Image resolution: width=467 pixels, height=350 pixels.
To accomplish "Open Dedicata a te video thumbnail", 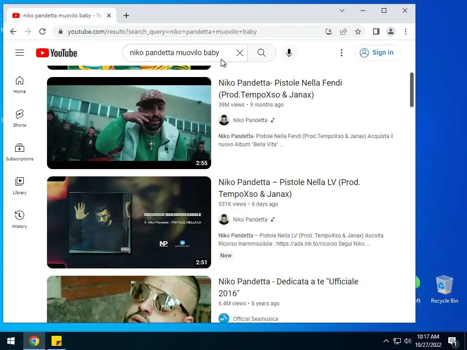I will click(129, 299).
